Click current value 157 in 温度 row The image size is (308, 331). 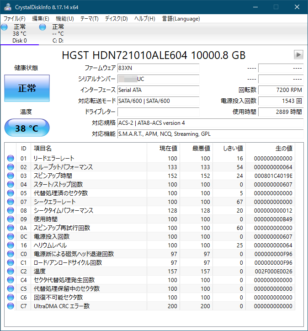click(x=172, y=271)
